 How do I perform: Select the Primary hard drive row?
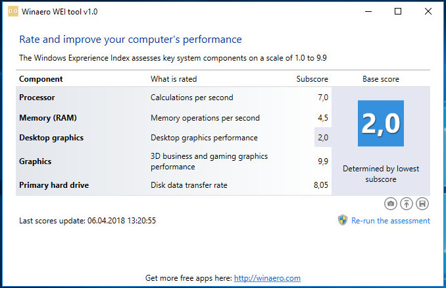click(x=174, y=185)
